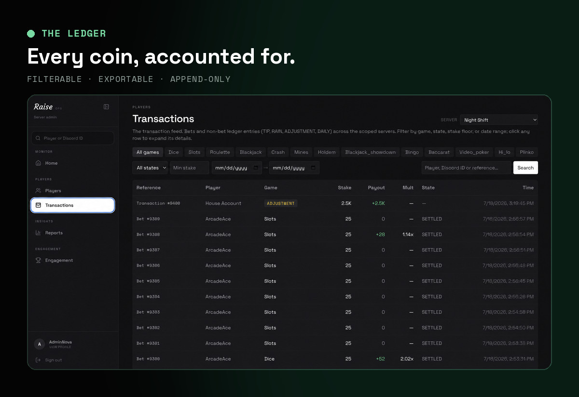Click the Payout column header

tap(376, 188)
